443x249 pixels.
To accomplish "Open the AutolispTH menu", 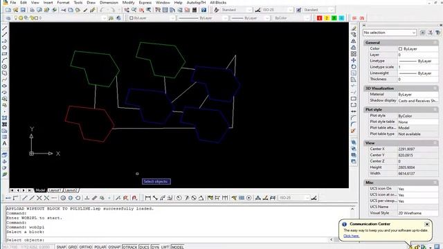I will tap(196, 3).
